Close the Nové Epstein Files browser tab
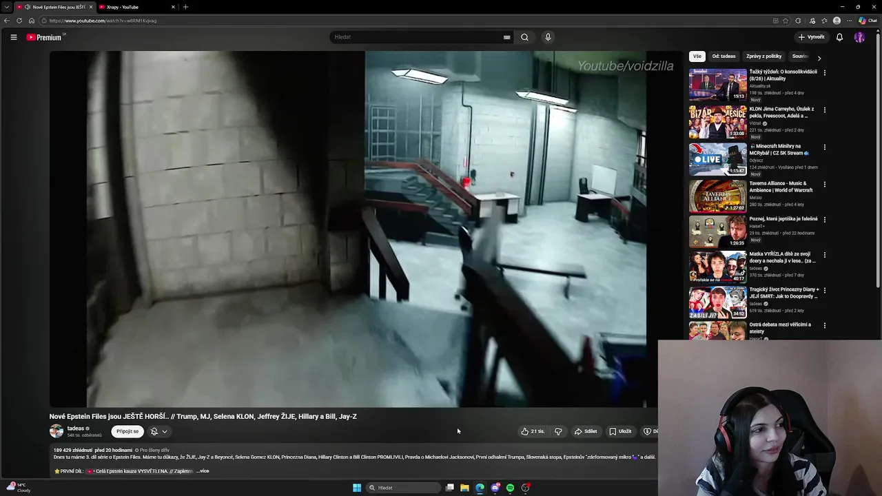This screenshot has width=882, height=496. 90,7
